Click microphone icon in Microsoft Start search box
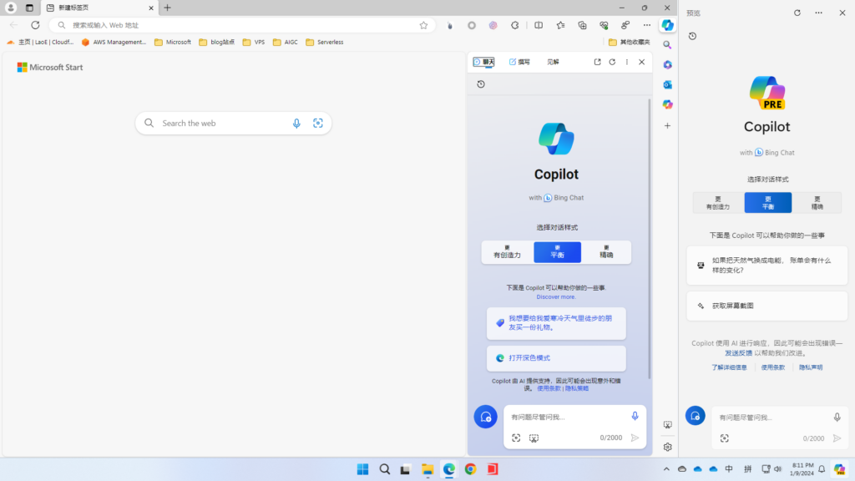Viewport: 855px width, 481px height. click(296, 124)
